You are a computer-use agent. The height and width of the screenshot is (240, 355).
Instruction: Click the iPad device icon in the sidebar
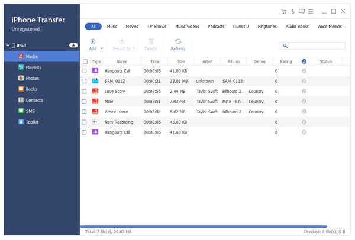14,46
